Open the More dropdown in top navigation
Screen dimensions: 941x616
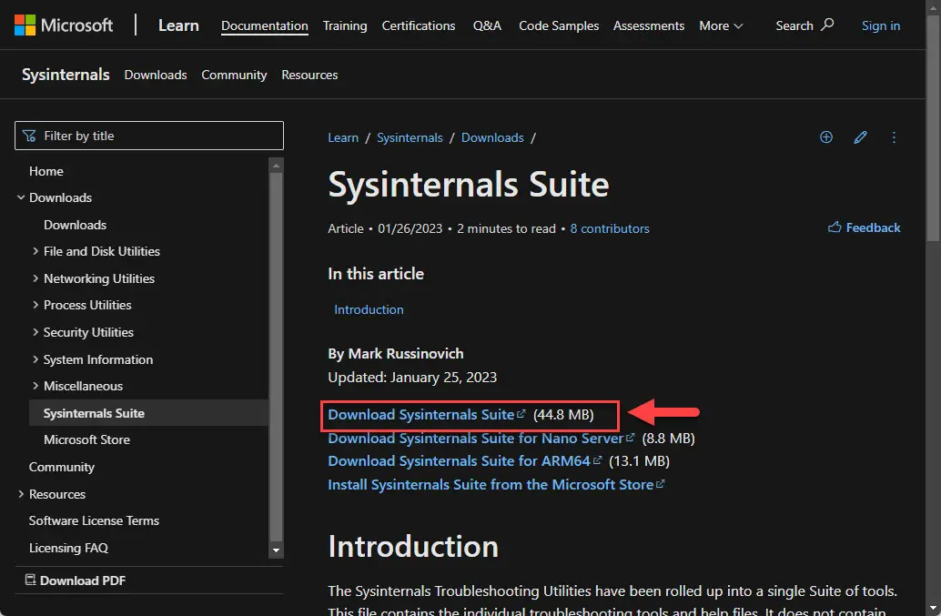tap(721, 25)
